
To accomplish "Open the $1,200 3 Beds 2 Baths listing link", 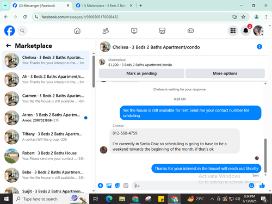I will tap(140, 65).
